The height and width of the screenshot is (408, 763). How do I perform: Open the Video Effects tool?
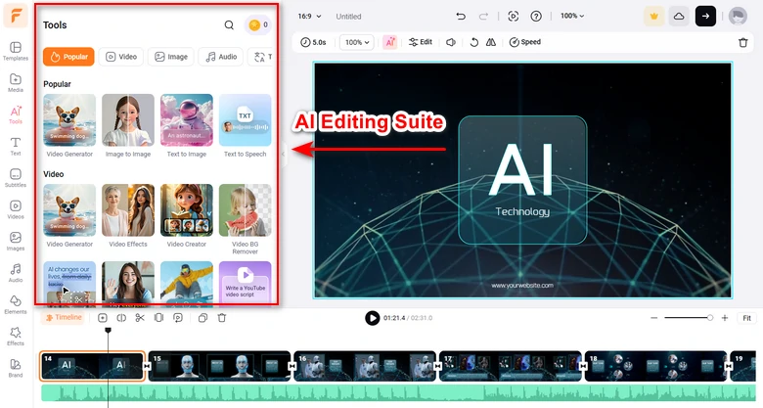[x=128, y=215]
